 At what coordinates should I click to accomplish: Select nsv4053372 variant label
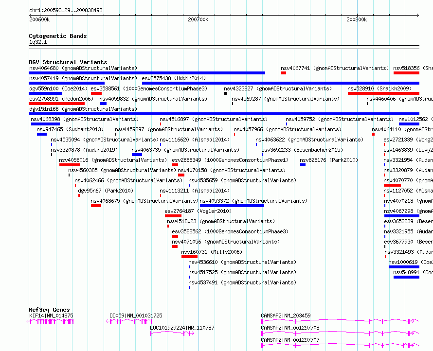pos(253,201)
